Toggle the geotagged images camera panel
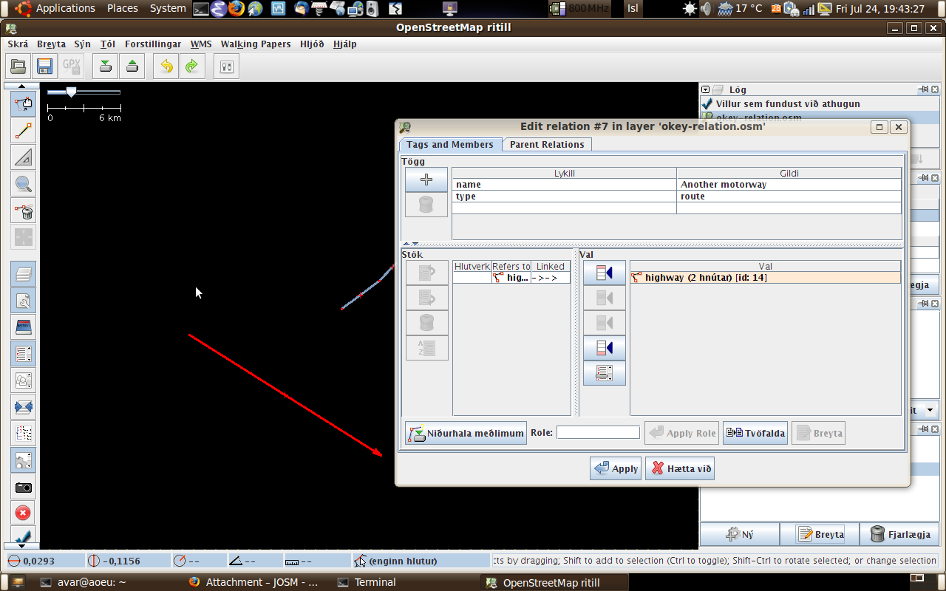946x591 pixels. [24, 488]
